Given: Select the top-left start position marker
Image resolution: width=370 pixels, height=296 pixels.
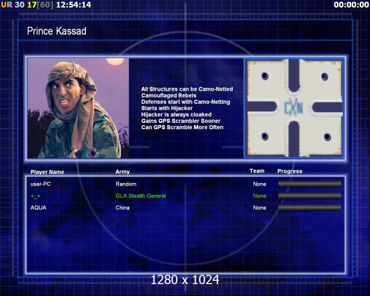Looking at the screenshot, I should pyautogui.click(x=265, y=76).
